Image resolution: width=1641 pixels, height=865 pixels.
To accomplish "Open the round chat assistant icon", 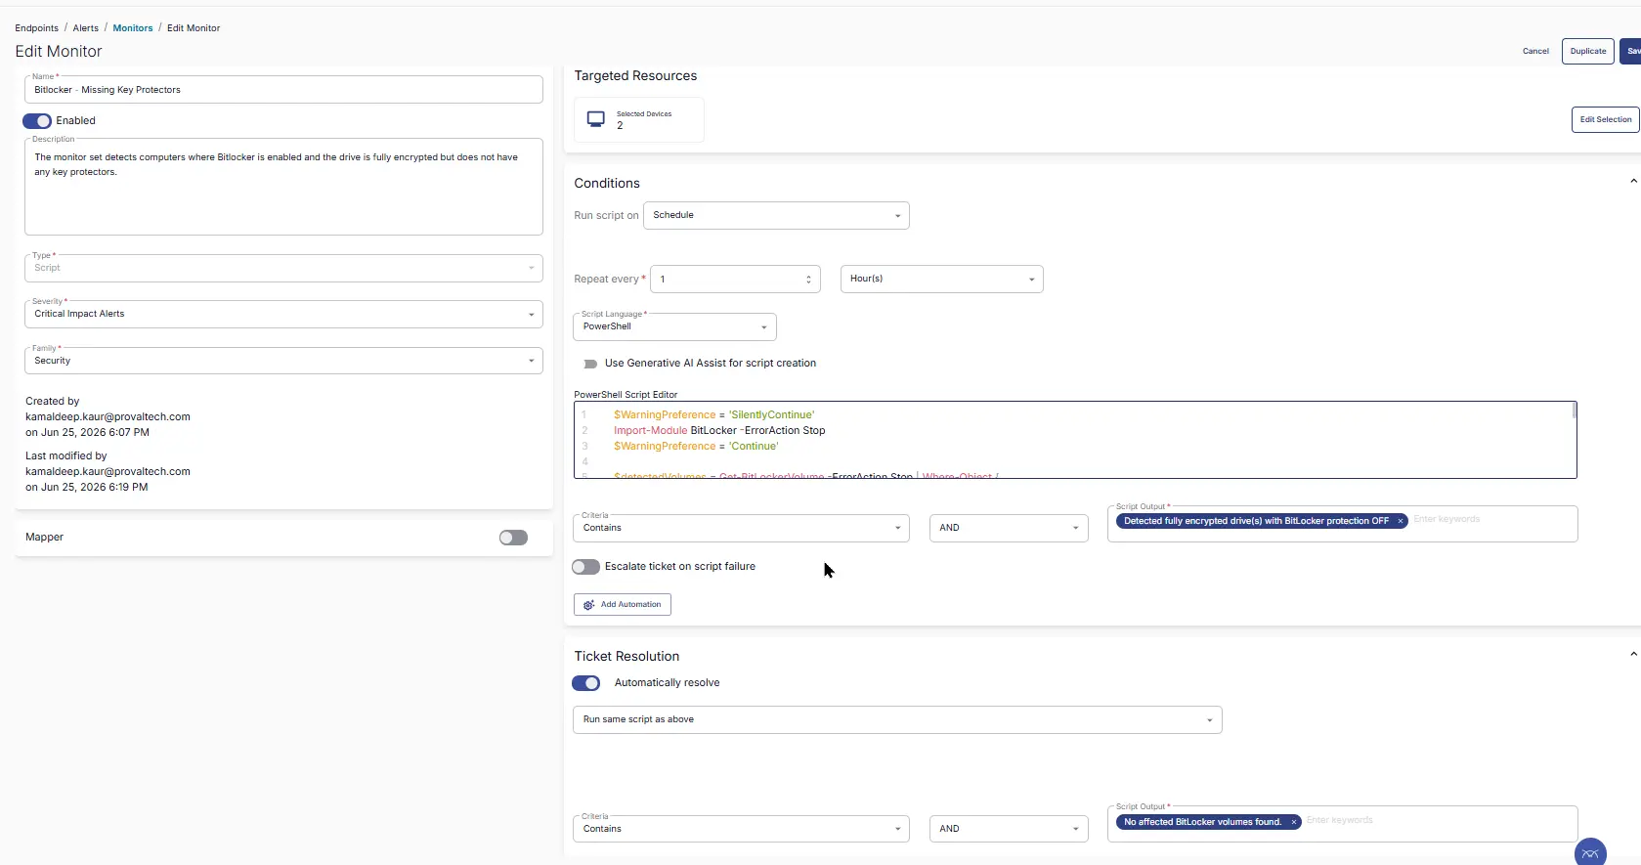I will 1590,852.
